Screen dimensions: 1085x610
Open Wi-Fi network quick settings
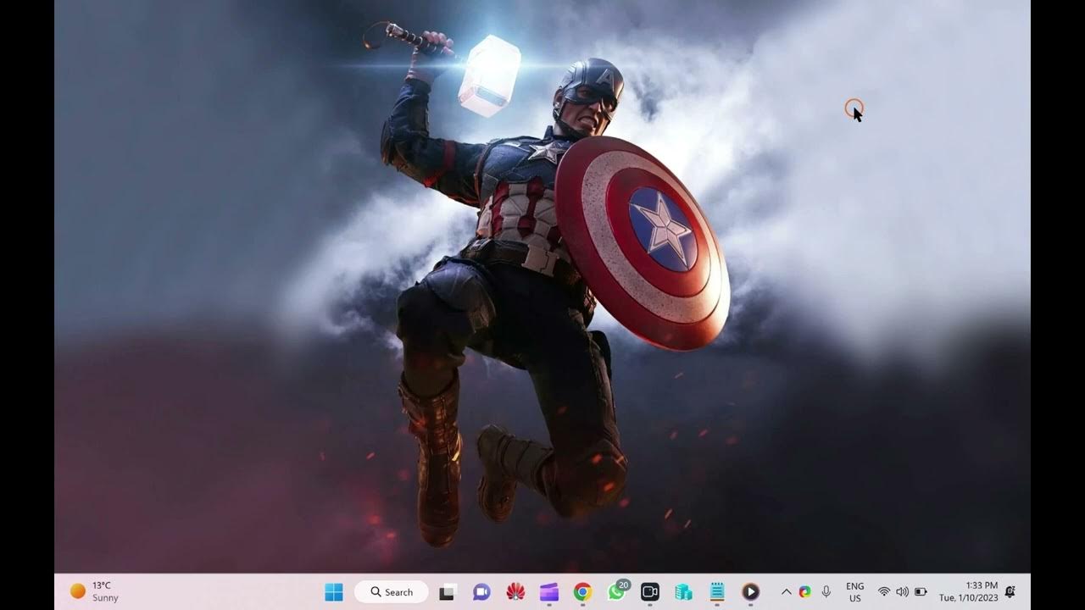click(884, 592)
